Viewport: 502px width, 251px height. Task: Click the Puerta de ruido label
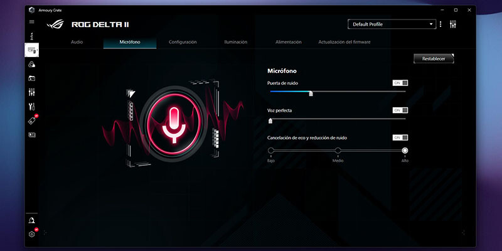(x=283, y=83)
